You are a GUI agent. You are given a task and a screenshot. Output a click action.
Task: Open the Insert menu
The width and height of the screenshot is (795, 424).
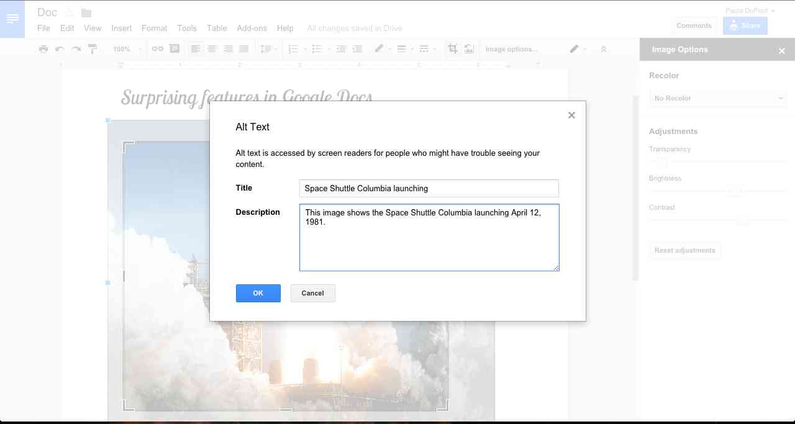121,28
